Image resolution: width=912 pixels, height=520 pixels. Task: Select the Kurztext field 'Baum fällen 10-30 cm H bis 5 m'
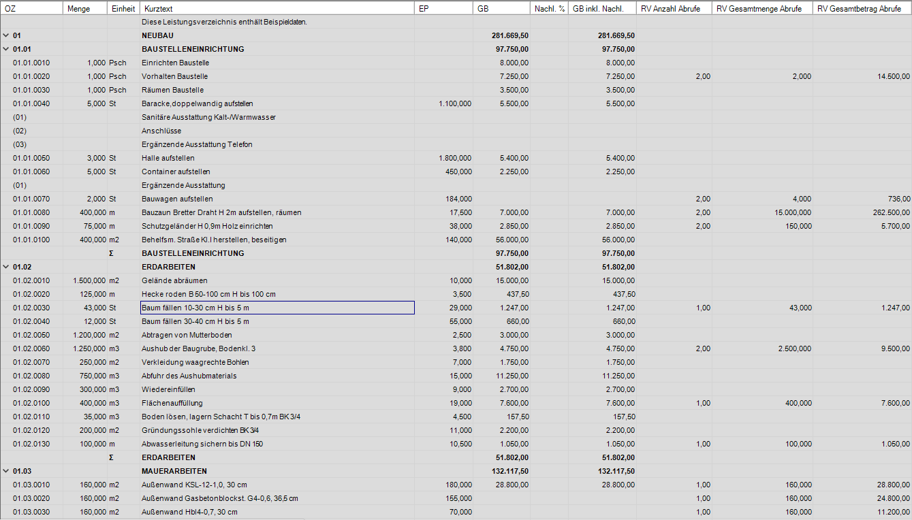[x=277, y=308]
